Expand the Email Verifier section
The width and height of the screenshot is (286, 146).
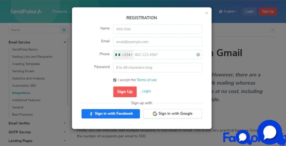pyautogui.click(x=37, y=123)
